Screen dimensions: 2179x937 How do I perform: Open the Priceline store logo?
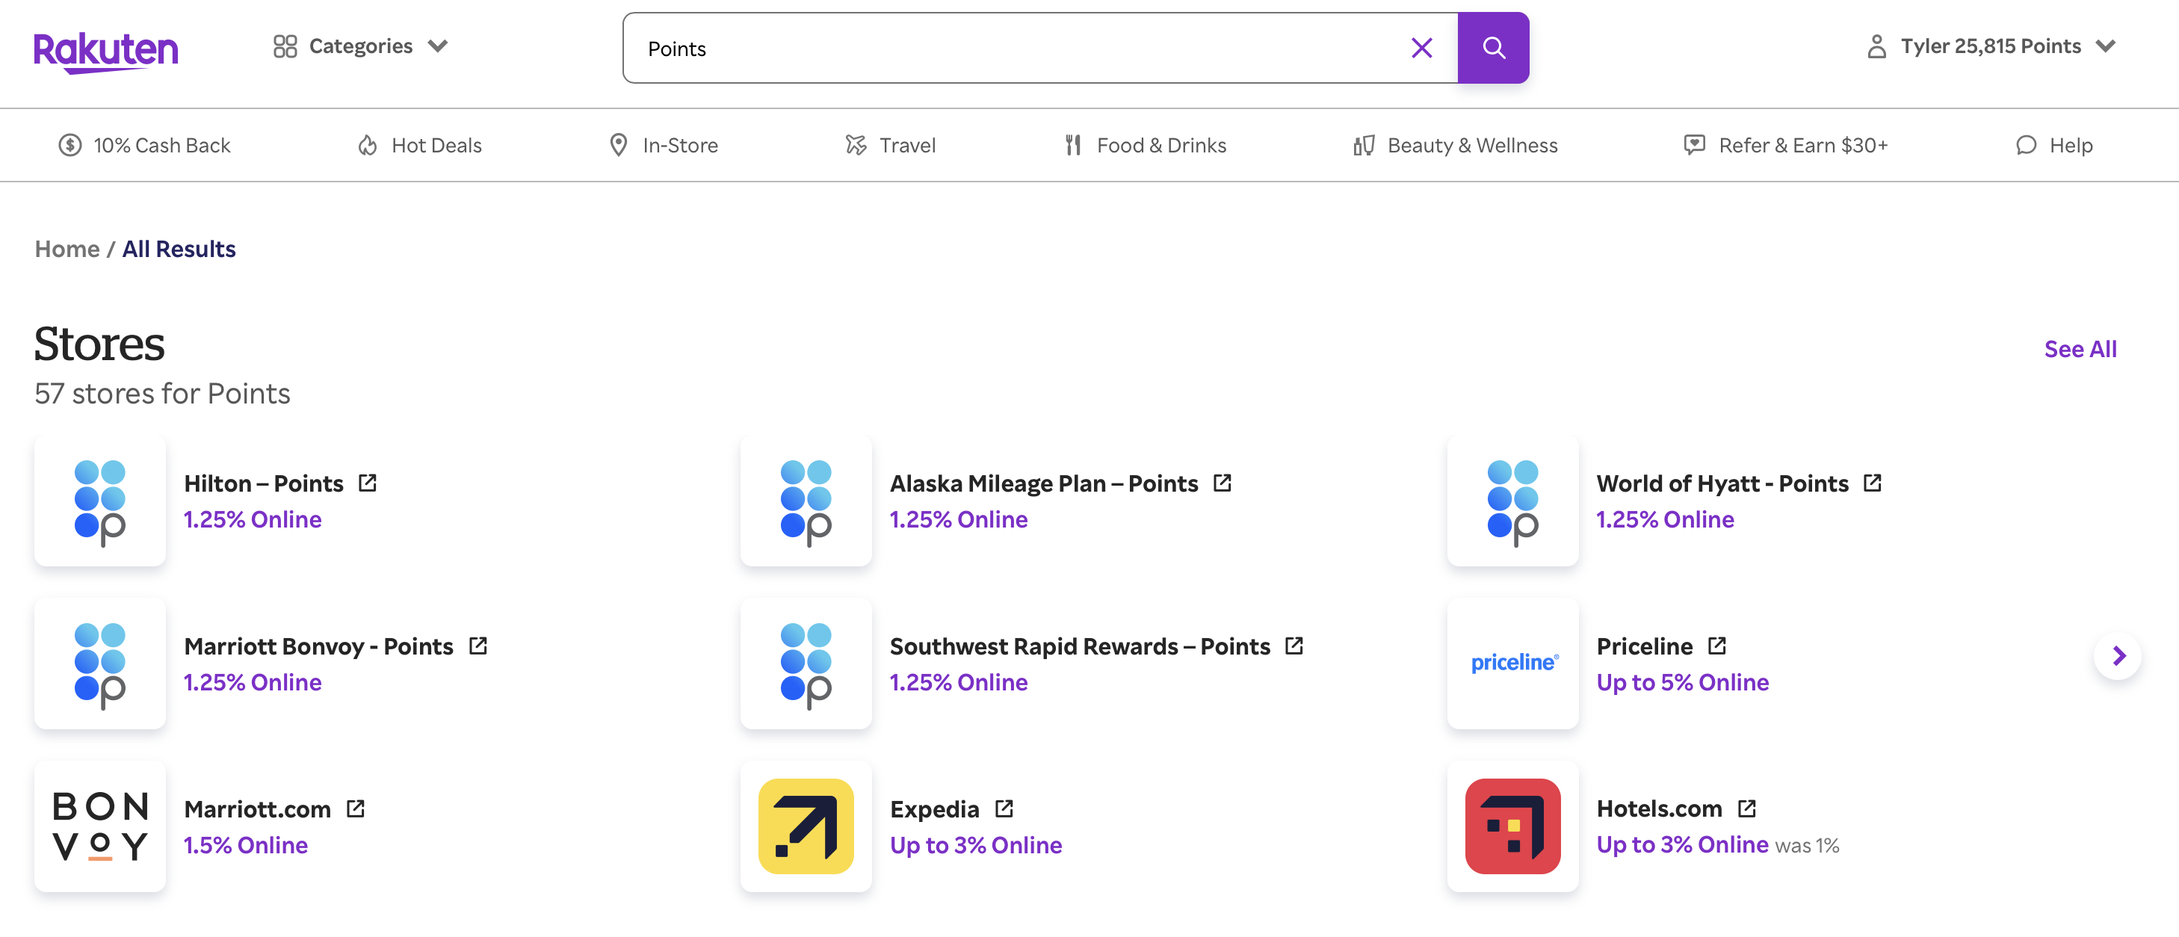[x=1512, y=663]
